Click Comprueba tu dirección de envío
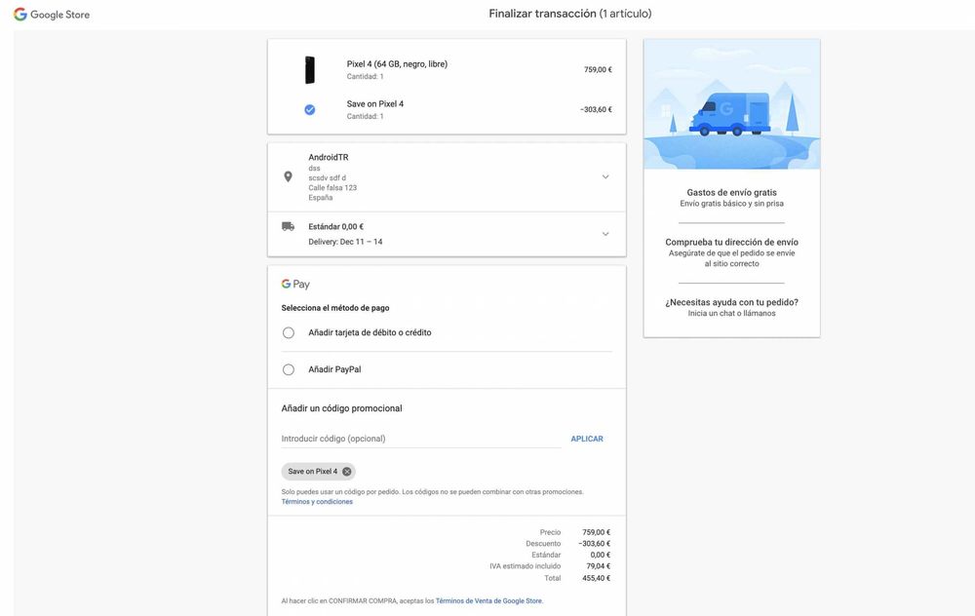The width and height of the screenshot is (975, 616). pyautogui.click(x=731, y=242)
